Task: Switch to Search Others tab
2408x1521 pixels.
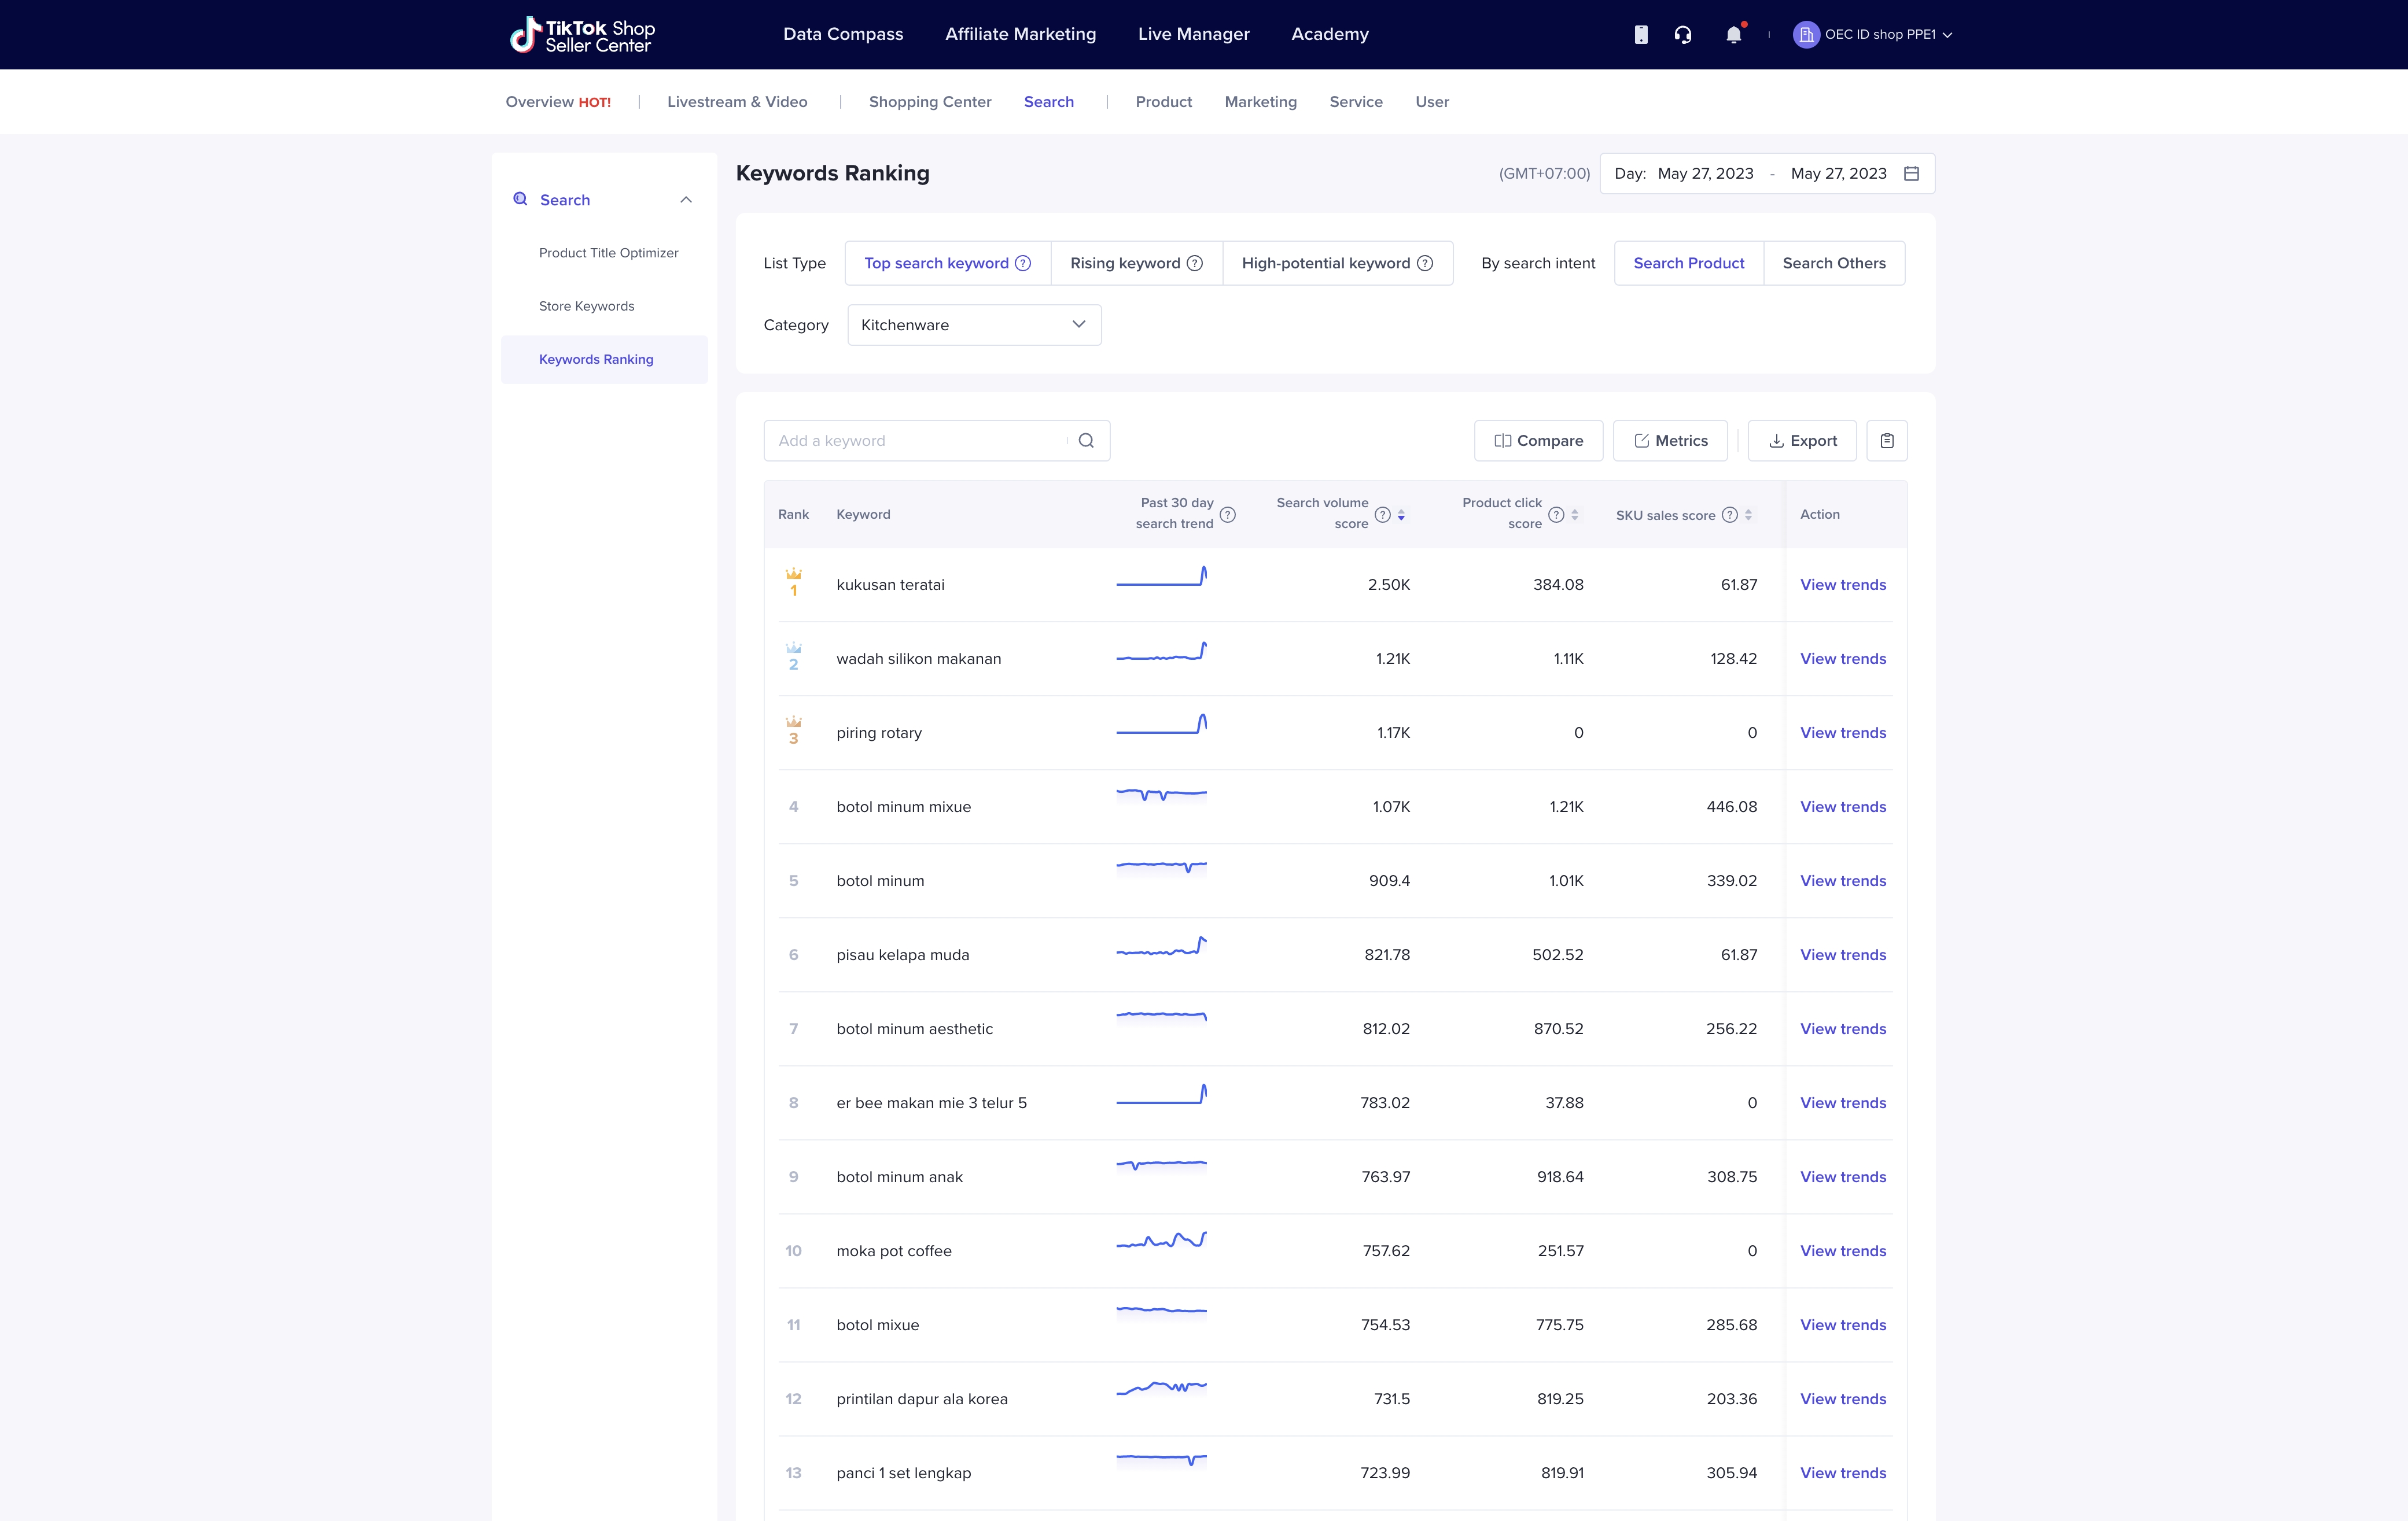Action: 1833,263
